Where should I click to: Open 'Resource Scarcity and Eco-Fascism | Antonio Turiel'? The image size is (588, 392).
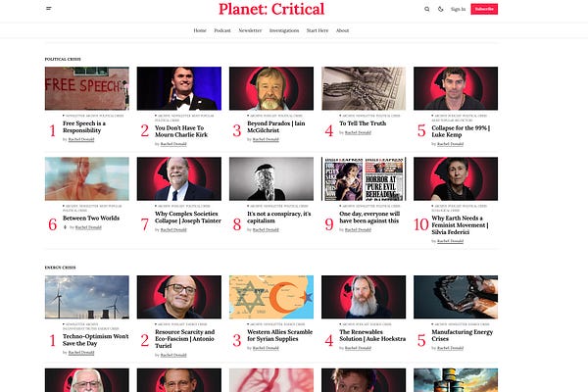point(185,339)
